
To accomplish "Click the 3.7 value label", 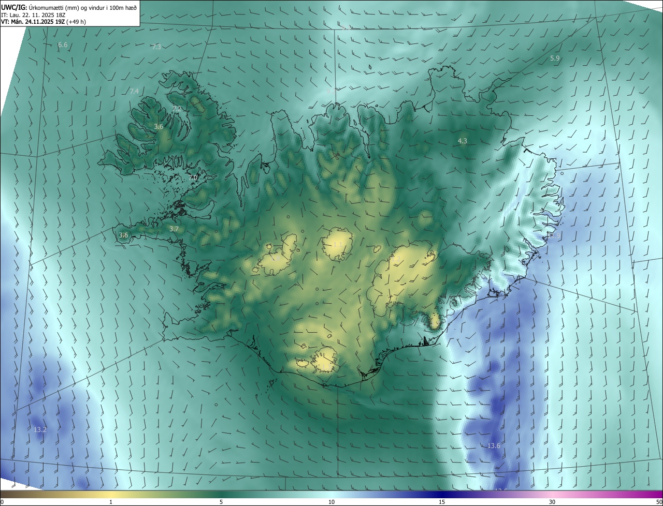I will pos(174,229).
